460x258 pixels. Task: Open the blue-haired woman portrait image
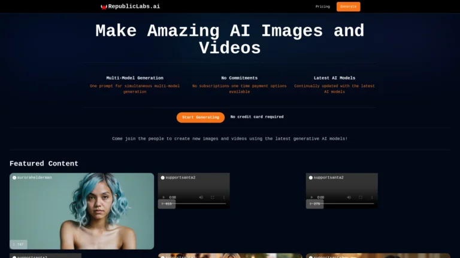point(82,212)
